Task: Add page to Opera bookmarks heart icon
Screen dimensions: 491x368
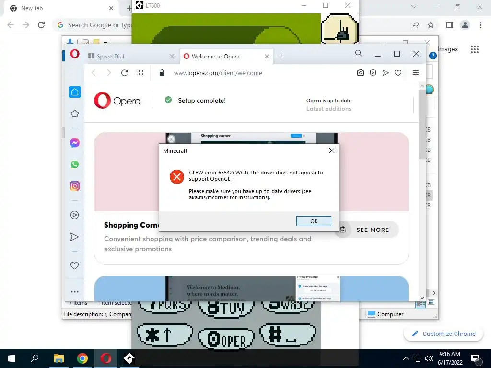Action: click(x=398, y=73)
